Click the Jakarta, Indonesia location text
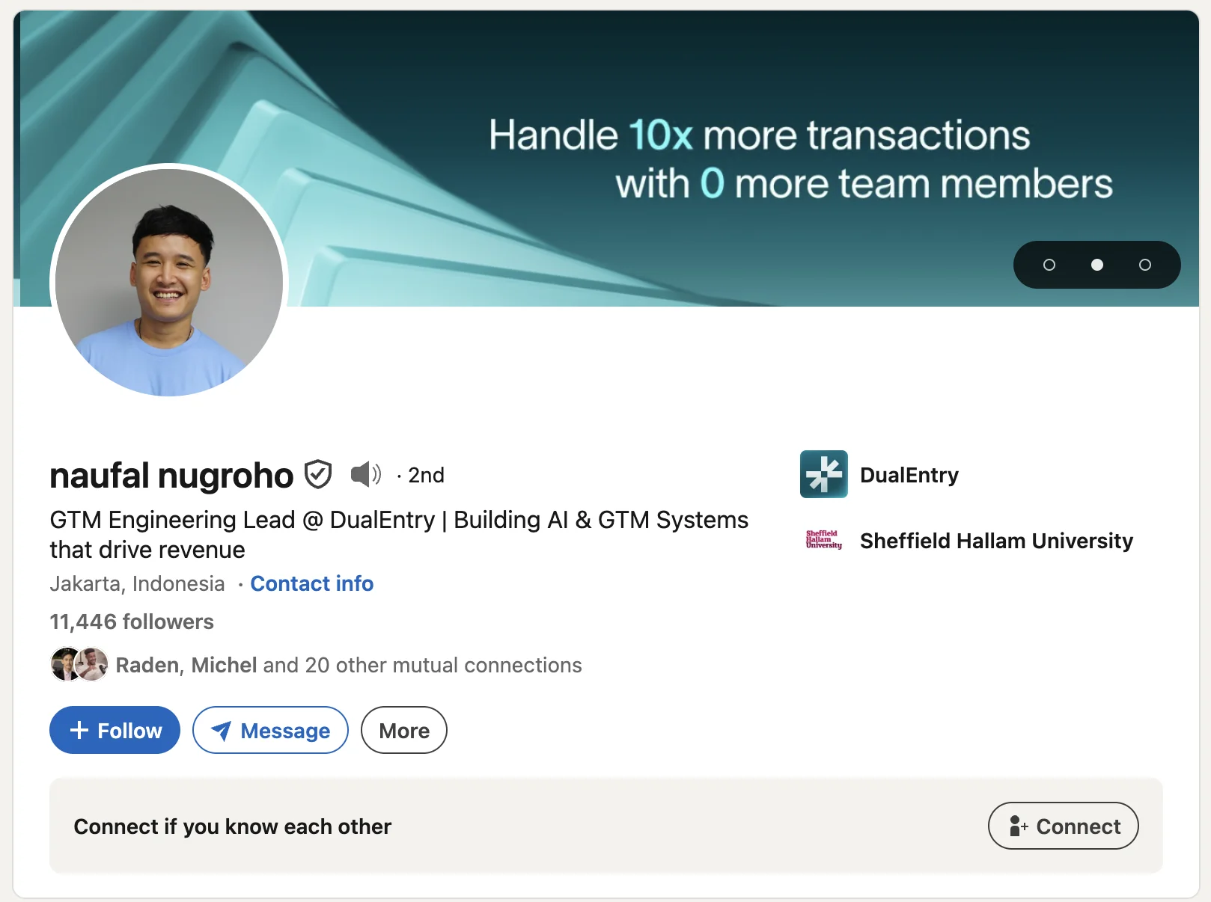Screen dimensions: 1211x902 [x=137, y=583]
